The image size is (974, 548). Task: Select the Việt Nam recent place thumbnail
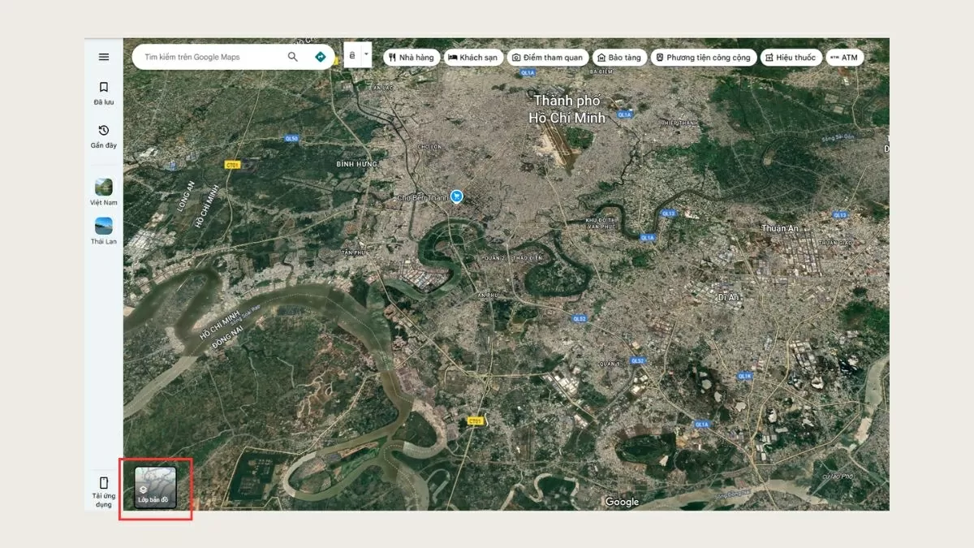104,188
